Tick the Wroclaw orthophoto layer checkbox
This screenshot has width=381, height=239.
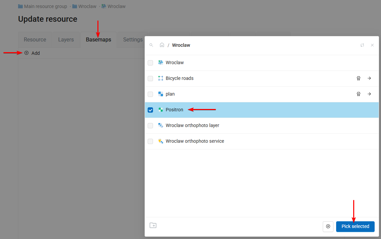tap(150, 126)
